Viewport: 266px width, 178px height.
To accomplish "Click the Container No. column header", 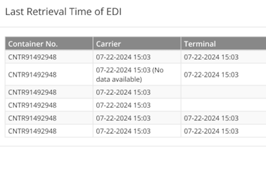I will coord(33,44).
